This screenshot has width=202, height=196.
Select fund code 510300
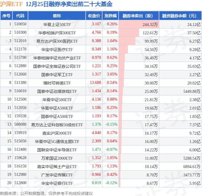pyautogui.click(x=20, y=33)
